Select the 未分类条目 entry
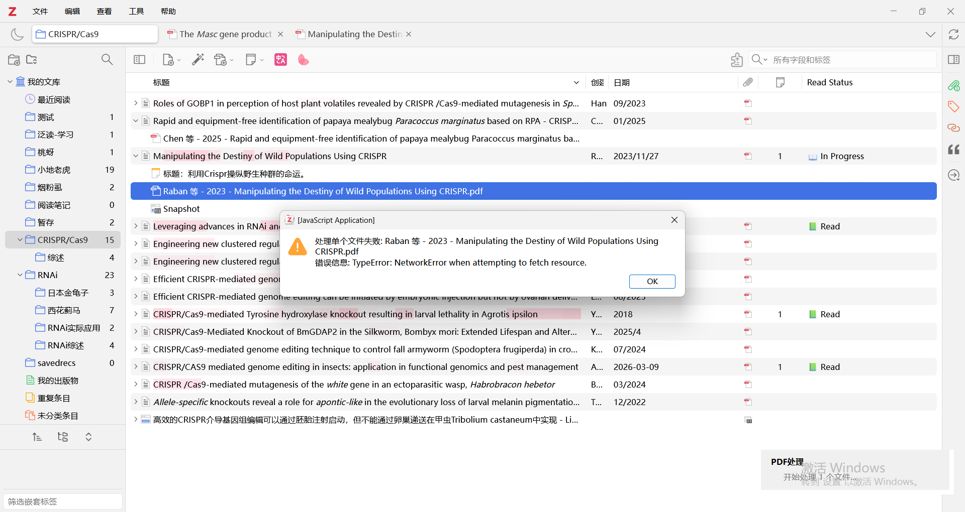This screenshot has width=965, height=512. pos(63,416)
